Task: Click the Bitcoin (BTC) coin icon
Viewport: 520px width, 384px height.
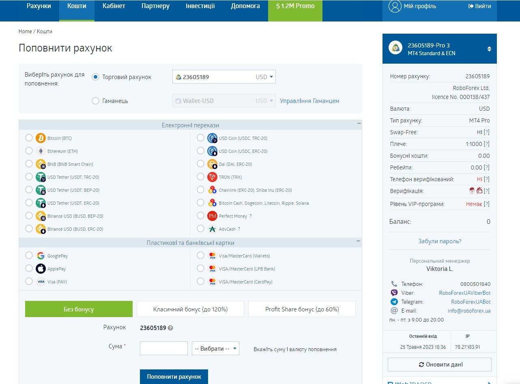Action: tap(41, 138)
